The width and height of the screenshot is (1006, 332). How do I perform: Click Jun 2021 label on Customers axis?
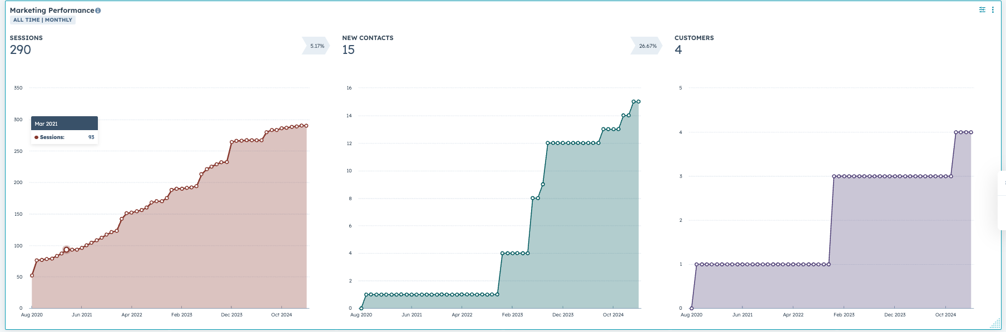coord(742,315)
